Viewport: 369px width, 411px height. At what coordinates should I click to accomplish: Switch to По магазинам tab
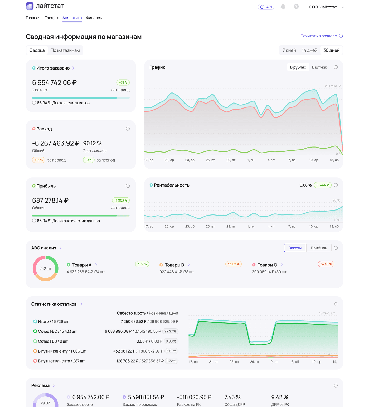pos(65,50)
